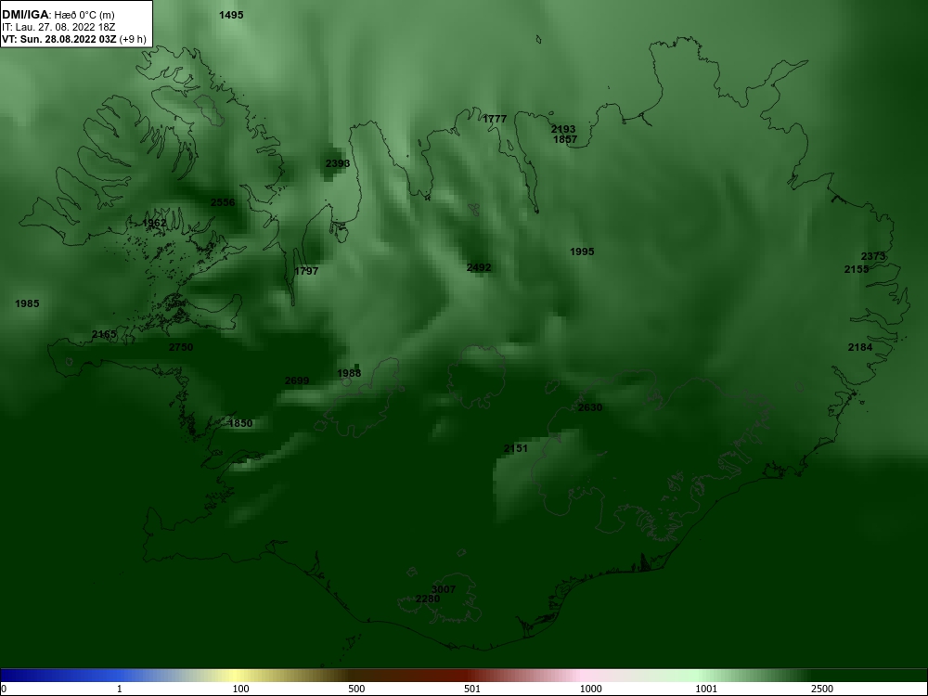Click the 1857 height label

565,140
